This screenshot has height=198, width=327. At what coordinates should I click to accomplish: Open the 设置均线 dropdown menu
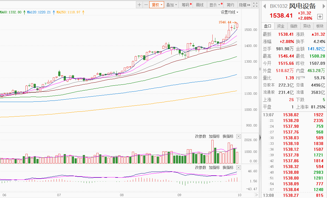pyautogui.click(x=229, y=12)
